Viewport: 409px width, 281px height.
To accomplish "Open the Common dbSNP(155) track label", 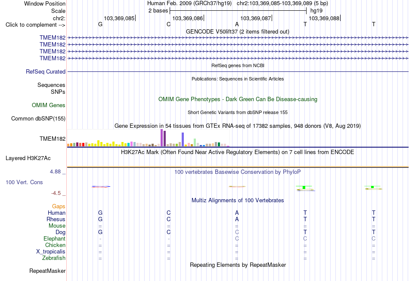I will [x=38, y=119].
